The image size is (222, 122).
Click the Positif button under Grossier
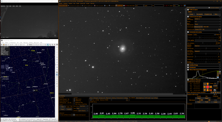pos(199,102)
